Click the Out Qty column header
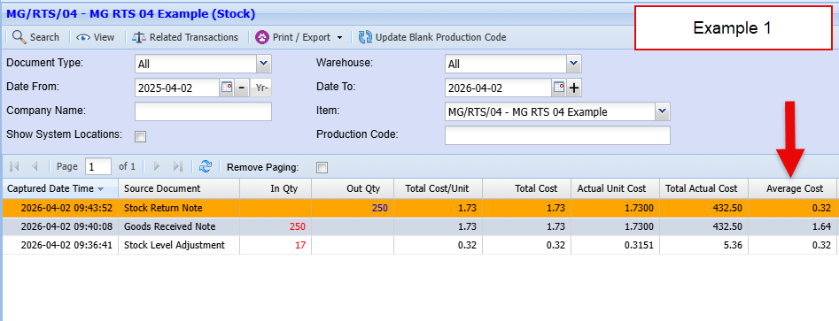Viewport: 839px width, 321px height. [x=353, y=188]
